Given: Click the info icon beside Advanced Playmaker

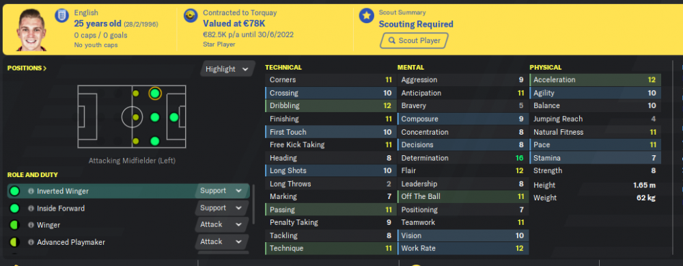Looking at the screenshot, I should 31,242.
